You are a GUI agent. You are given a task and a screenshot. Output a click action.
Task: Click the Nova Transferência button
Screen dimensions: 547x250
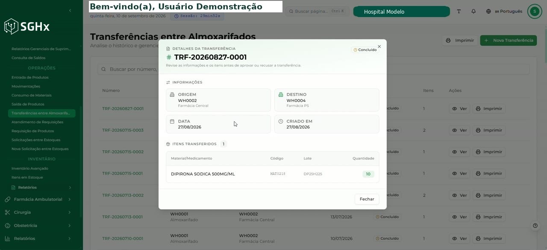509,41
